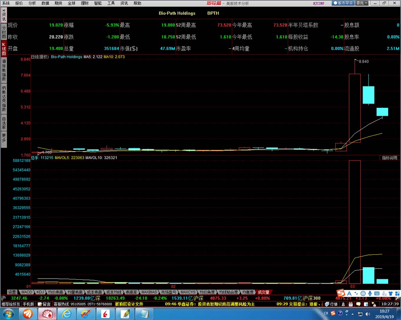The width and height of the screenshot is (401, 320).
Task: Open the 帮助 menu
Action: (x=137, y=3)
